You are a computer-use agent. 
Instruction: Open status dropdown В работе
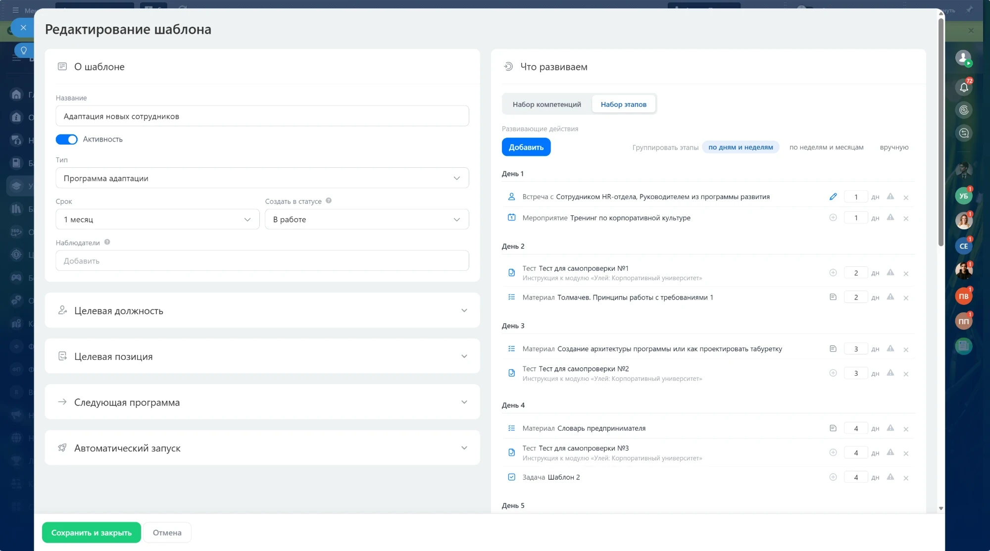click(x=367, y=219)
